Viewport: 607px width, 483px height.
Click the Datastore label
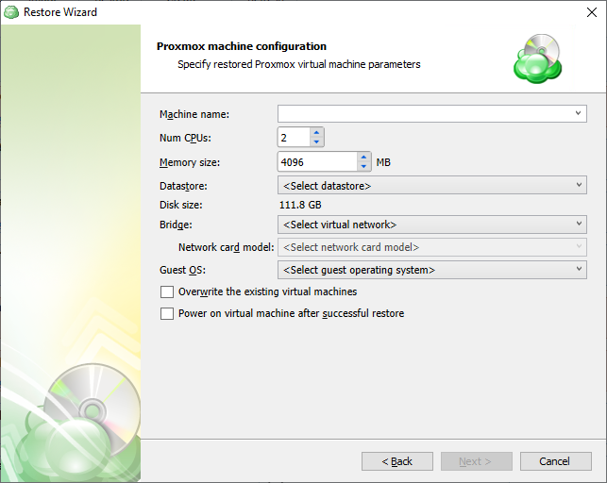point(183,186)
